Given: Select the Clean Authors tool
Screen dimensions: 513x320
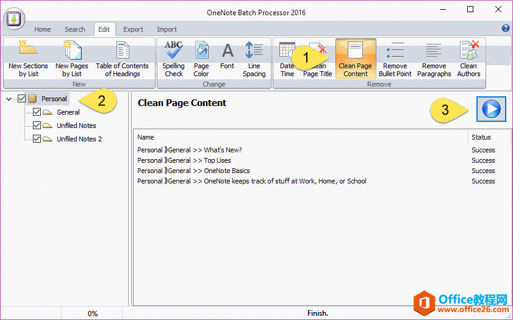Looking at the screenshot, I should pyautogui.click(x=468, y=59).
